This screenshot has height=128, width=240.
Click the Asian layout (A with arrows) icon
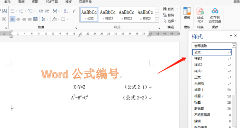coord(55,11)
